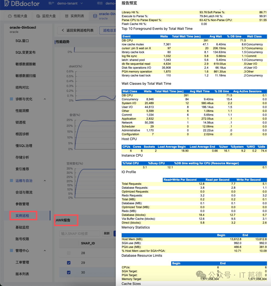Open 锁透视 in the sidebar
271x286 pixels.
pyautogui.click(x=21, y=122)
